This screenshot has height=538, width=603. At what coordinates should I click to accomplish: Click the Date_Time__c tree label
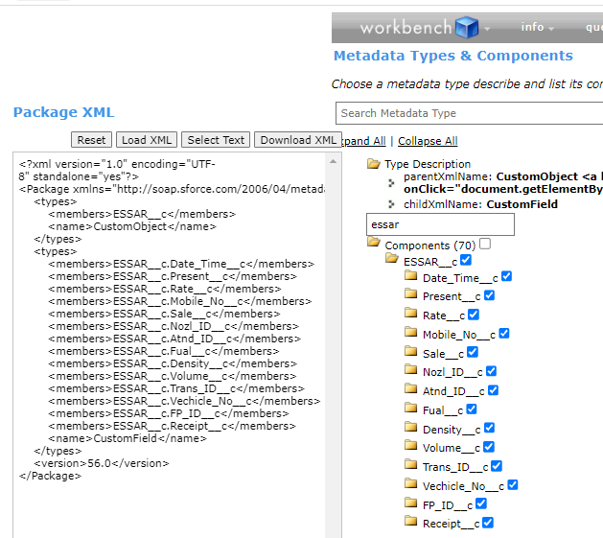pos(460,278)
